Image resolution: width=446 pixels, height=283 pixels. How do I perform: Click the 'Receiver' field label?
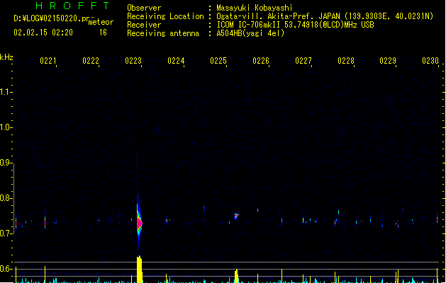144,25
